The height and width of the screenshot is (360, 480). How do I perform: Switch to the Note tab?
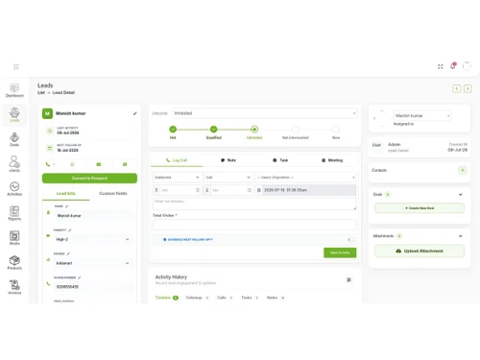[x=228, y=160]
